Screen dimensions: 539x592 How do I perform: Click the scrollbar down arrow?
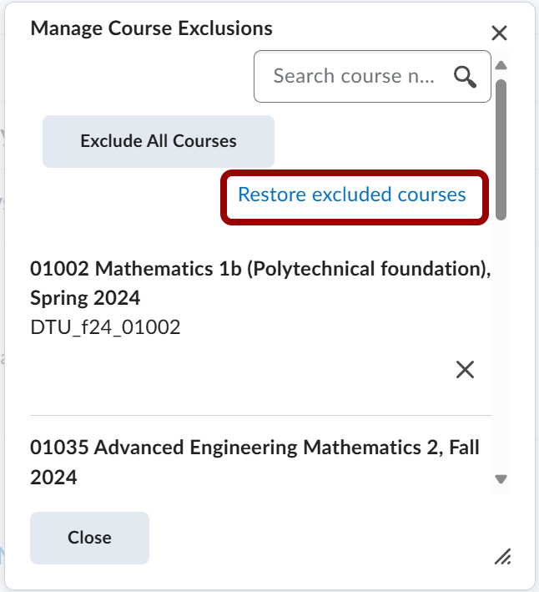[501, 479]
